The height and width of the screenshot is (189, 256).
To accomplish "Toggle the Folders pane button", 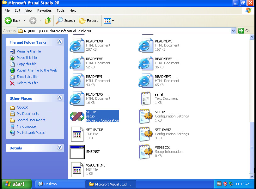I will click(x=88, y=21).
